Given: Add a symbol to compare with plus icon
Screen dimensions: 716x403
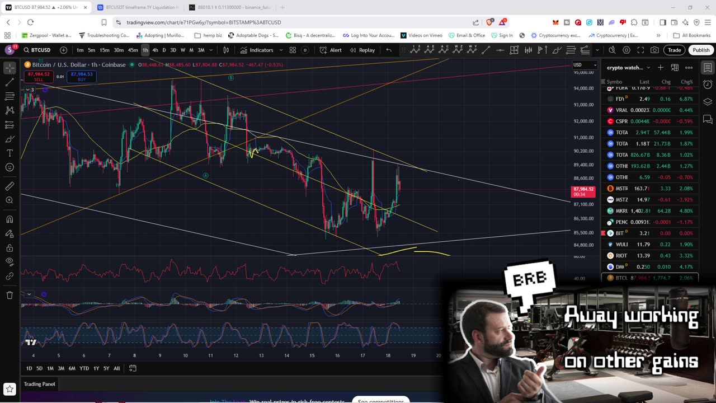Looking at the screenshot, I should pyautogui.click(x=63, y=50).
